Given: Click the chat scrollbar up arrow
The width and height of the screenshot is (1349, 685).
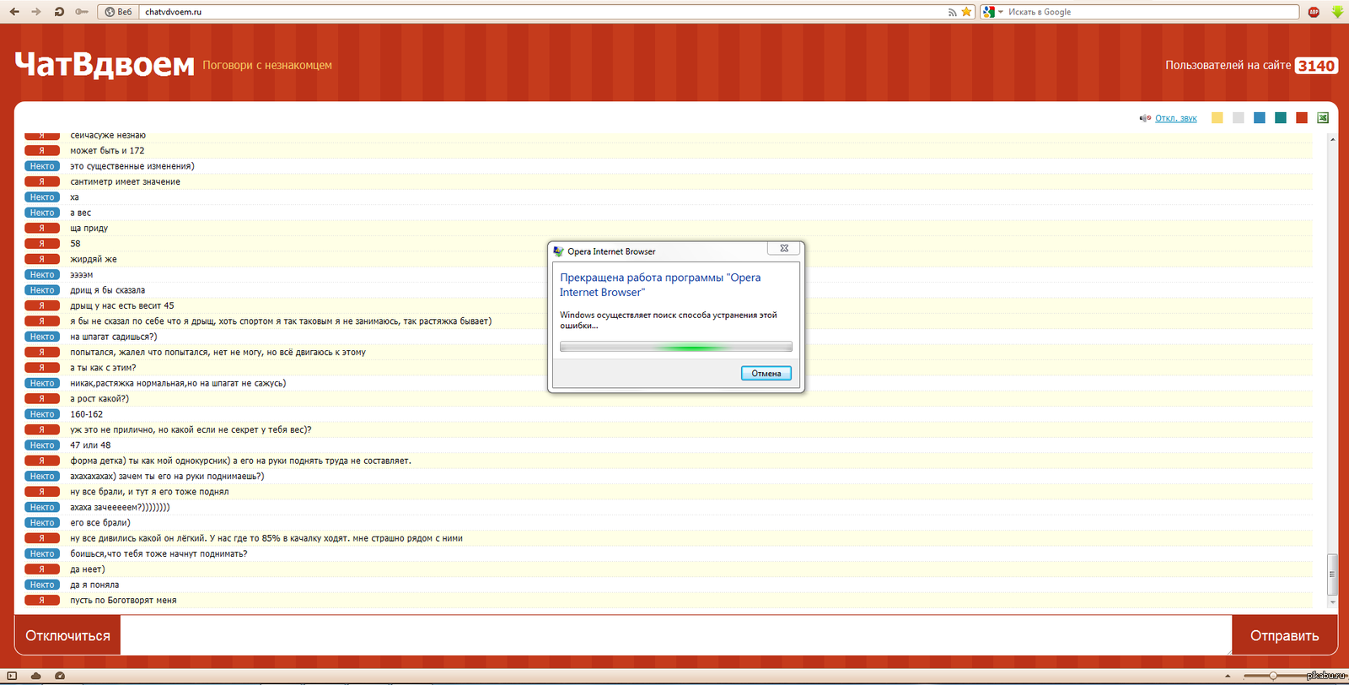Looking at the screenshot, I should (1333, 139).
